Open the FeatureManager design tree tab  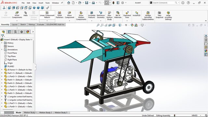click(x=4, y=32)
